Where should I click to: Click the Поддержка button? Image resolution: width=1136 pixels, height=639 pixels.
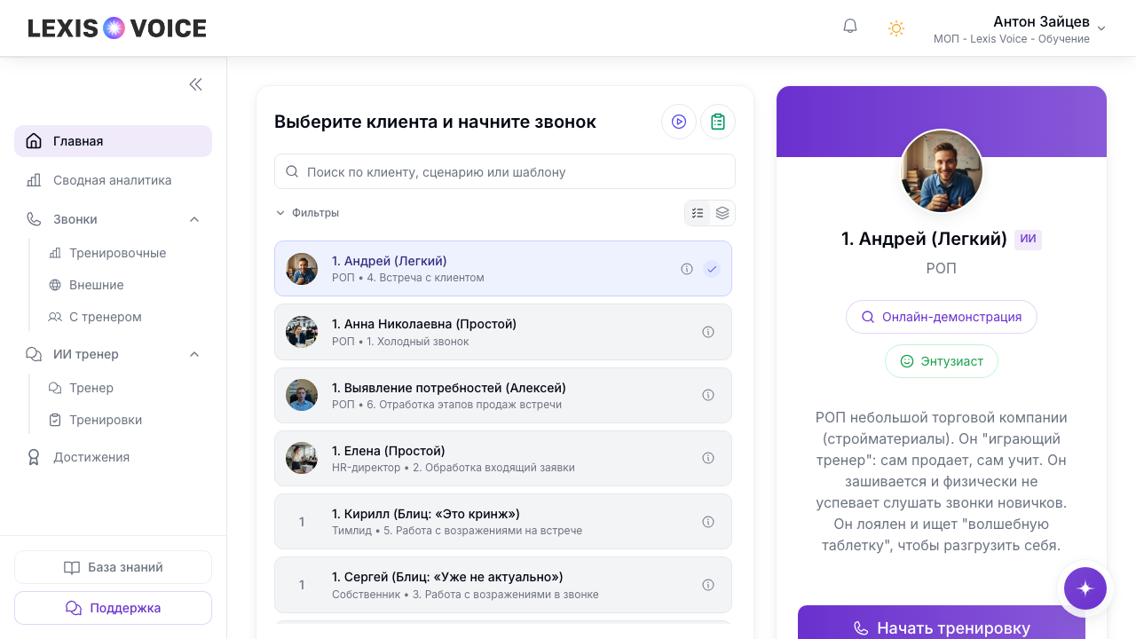(x=113, y=608)
